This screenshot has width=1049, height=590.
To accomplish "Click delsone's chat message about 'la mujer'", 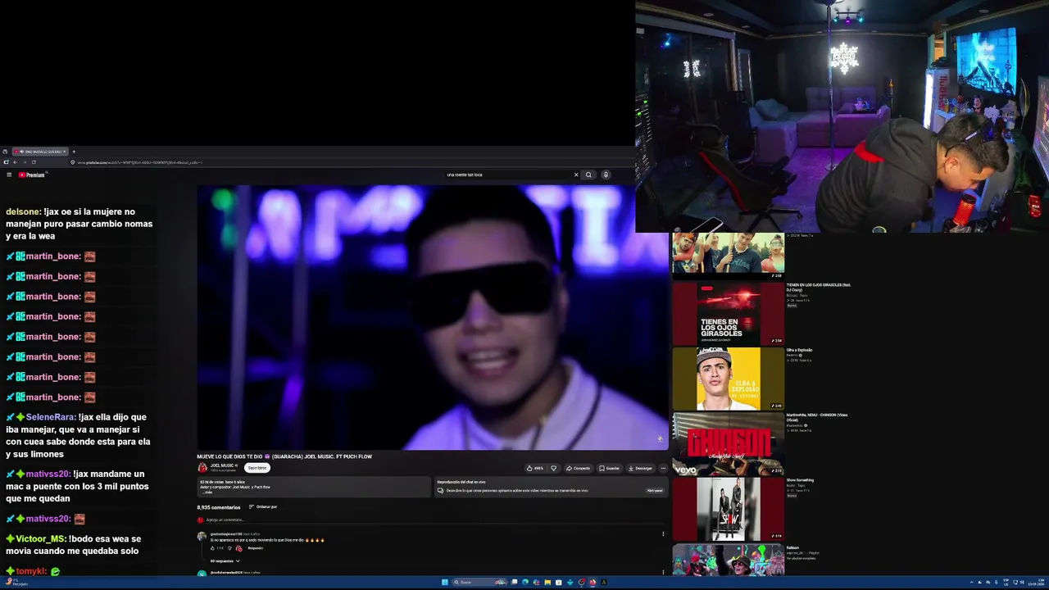I will click(79, 224).
